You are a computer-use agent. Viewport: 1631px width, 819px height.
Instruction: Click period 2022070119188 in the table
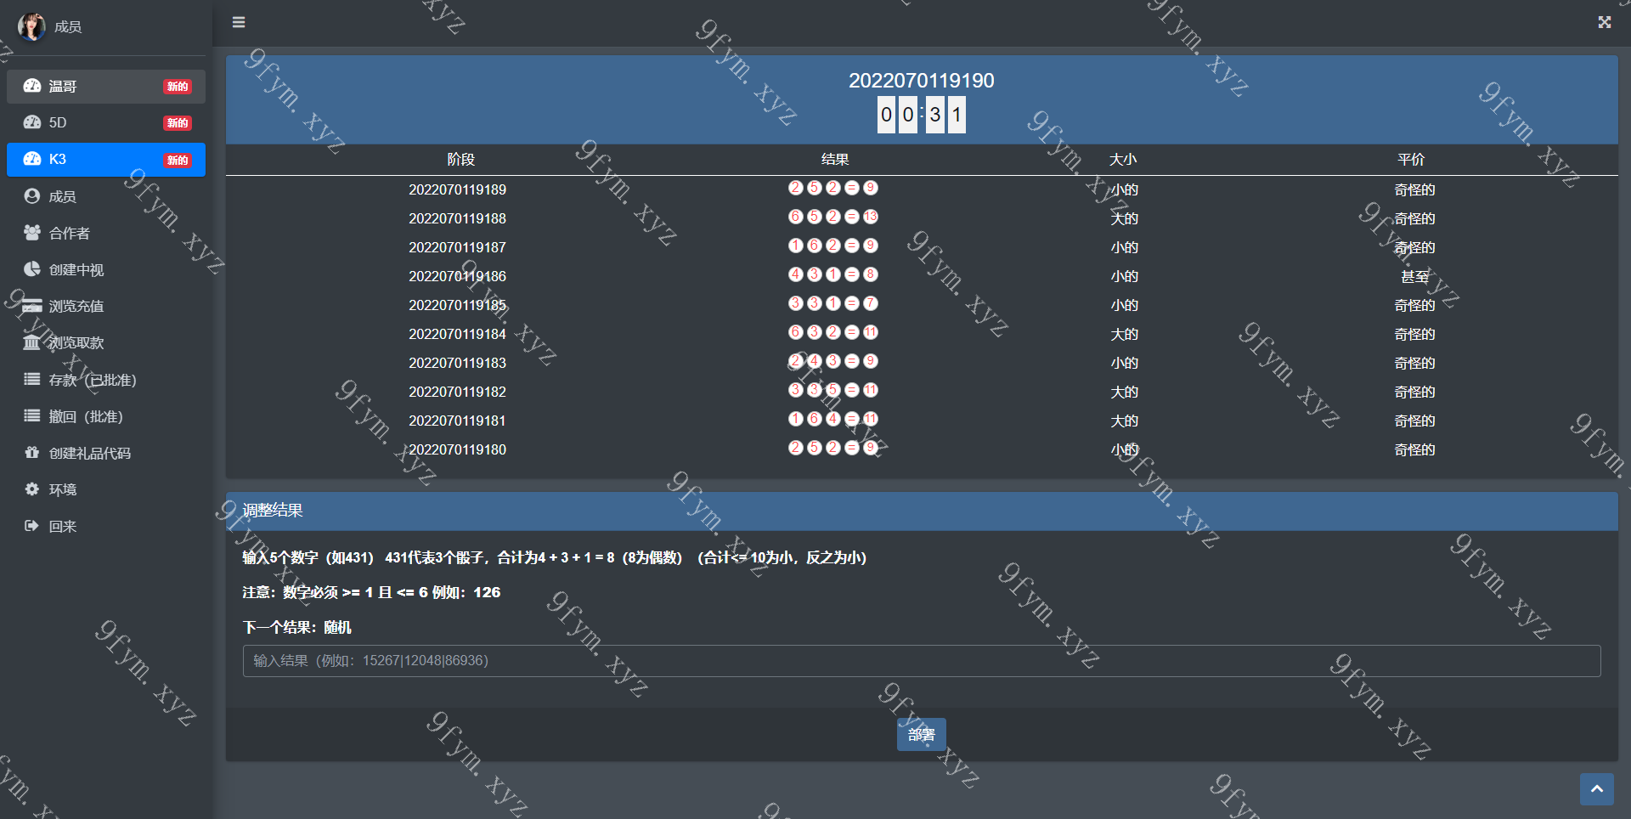(457, 218)
